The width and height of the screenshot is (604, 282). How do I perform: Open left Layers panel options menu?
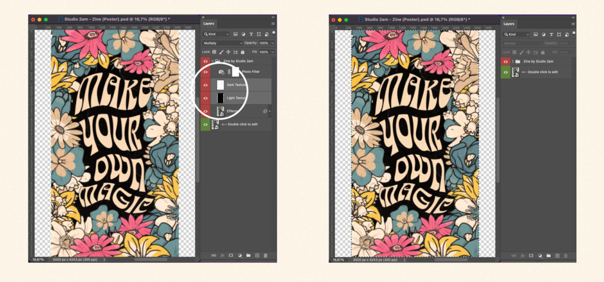pyautogui.click(x=273, y=24)
